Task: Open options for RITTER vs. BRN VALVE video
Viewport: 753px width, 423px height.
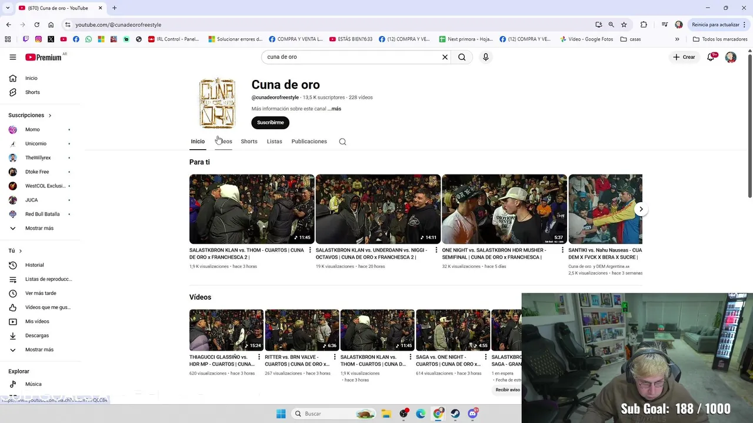Action: coord(335,357)
